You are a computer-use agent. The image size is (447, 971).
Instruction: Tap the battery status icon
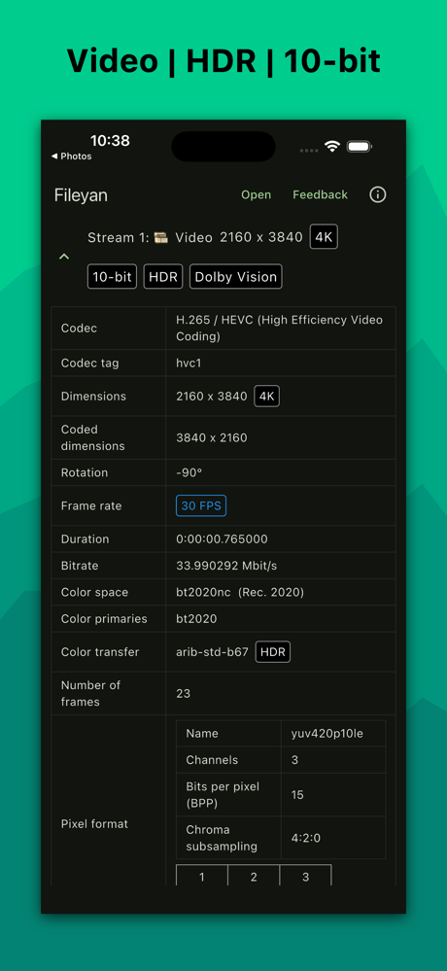click(360, 147)
